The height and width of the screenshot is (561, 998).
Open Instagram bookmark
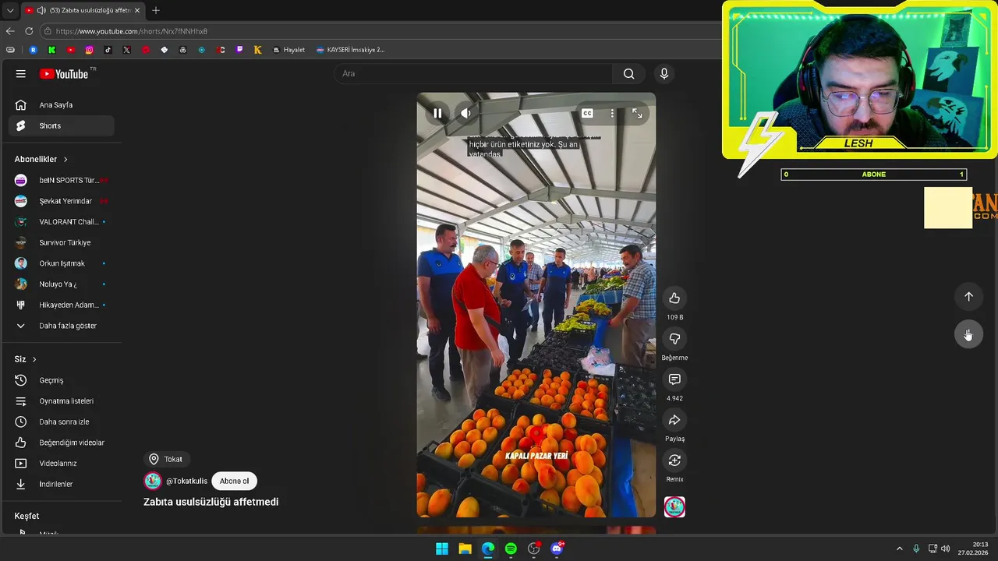coord(89,50)
